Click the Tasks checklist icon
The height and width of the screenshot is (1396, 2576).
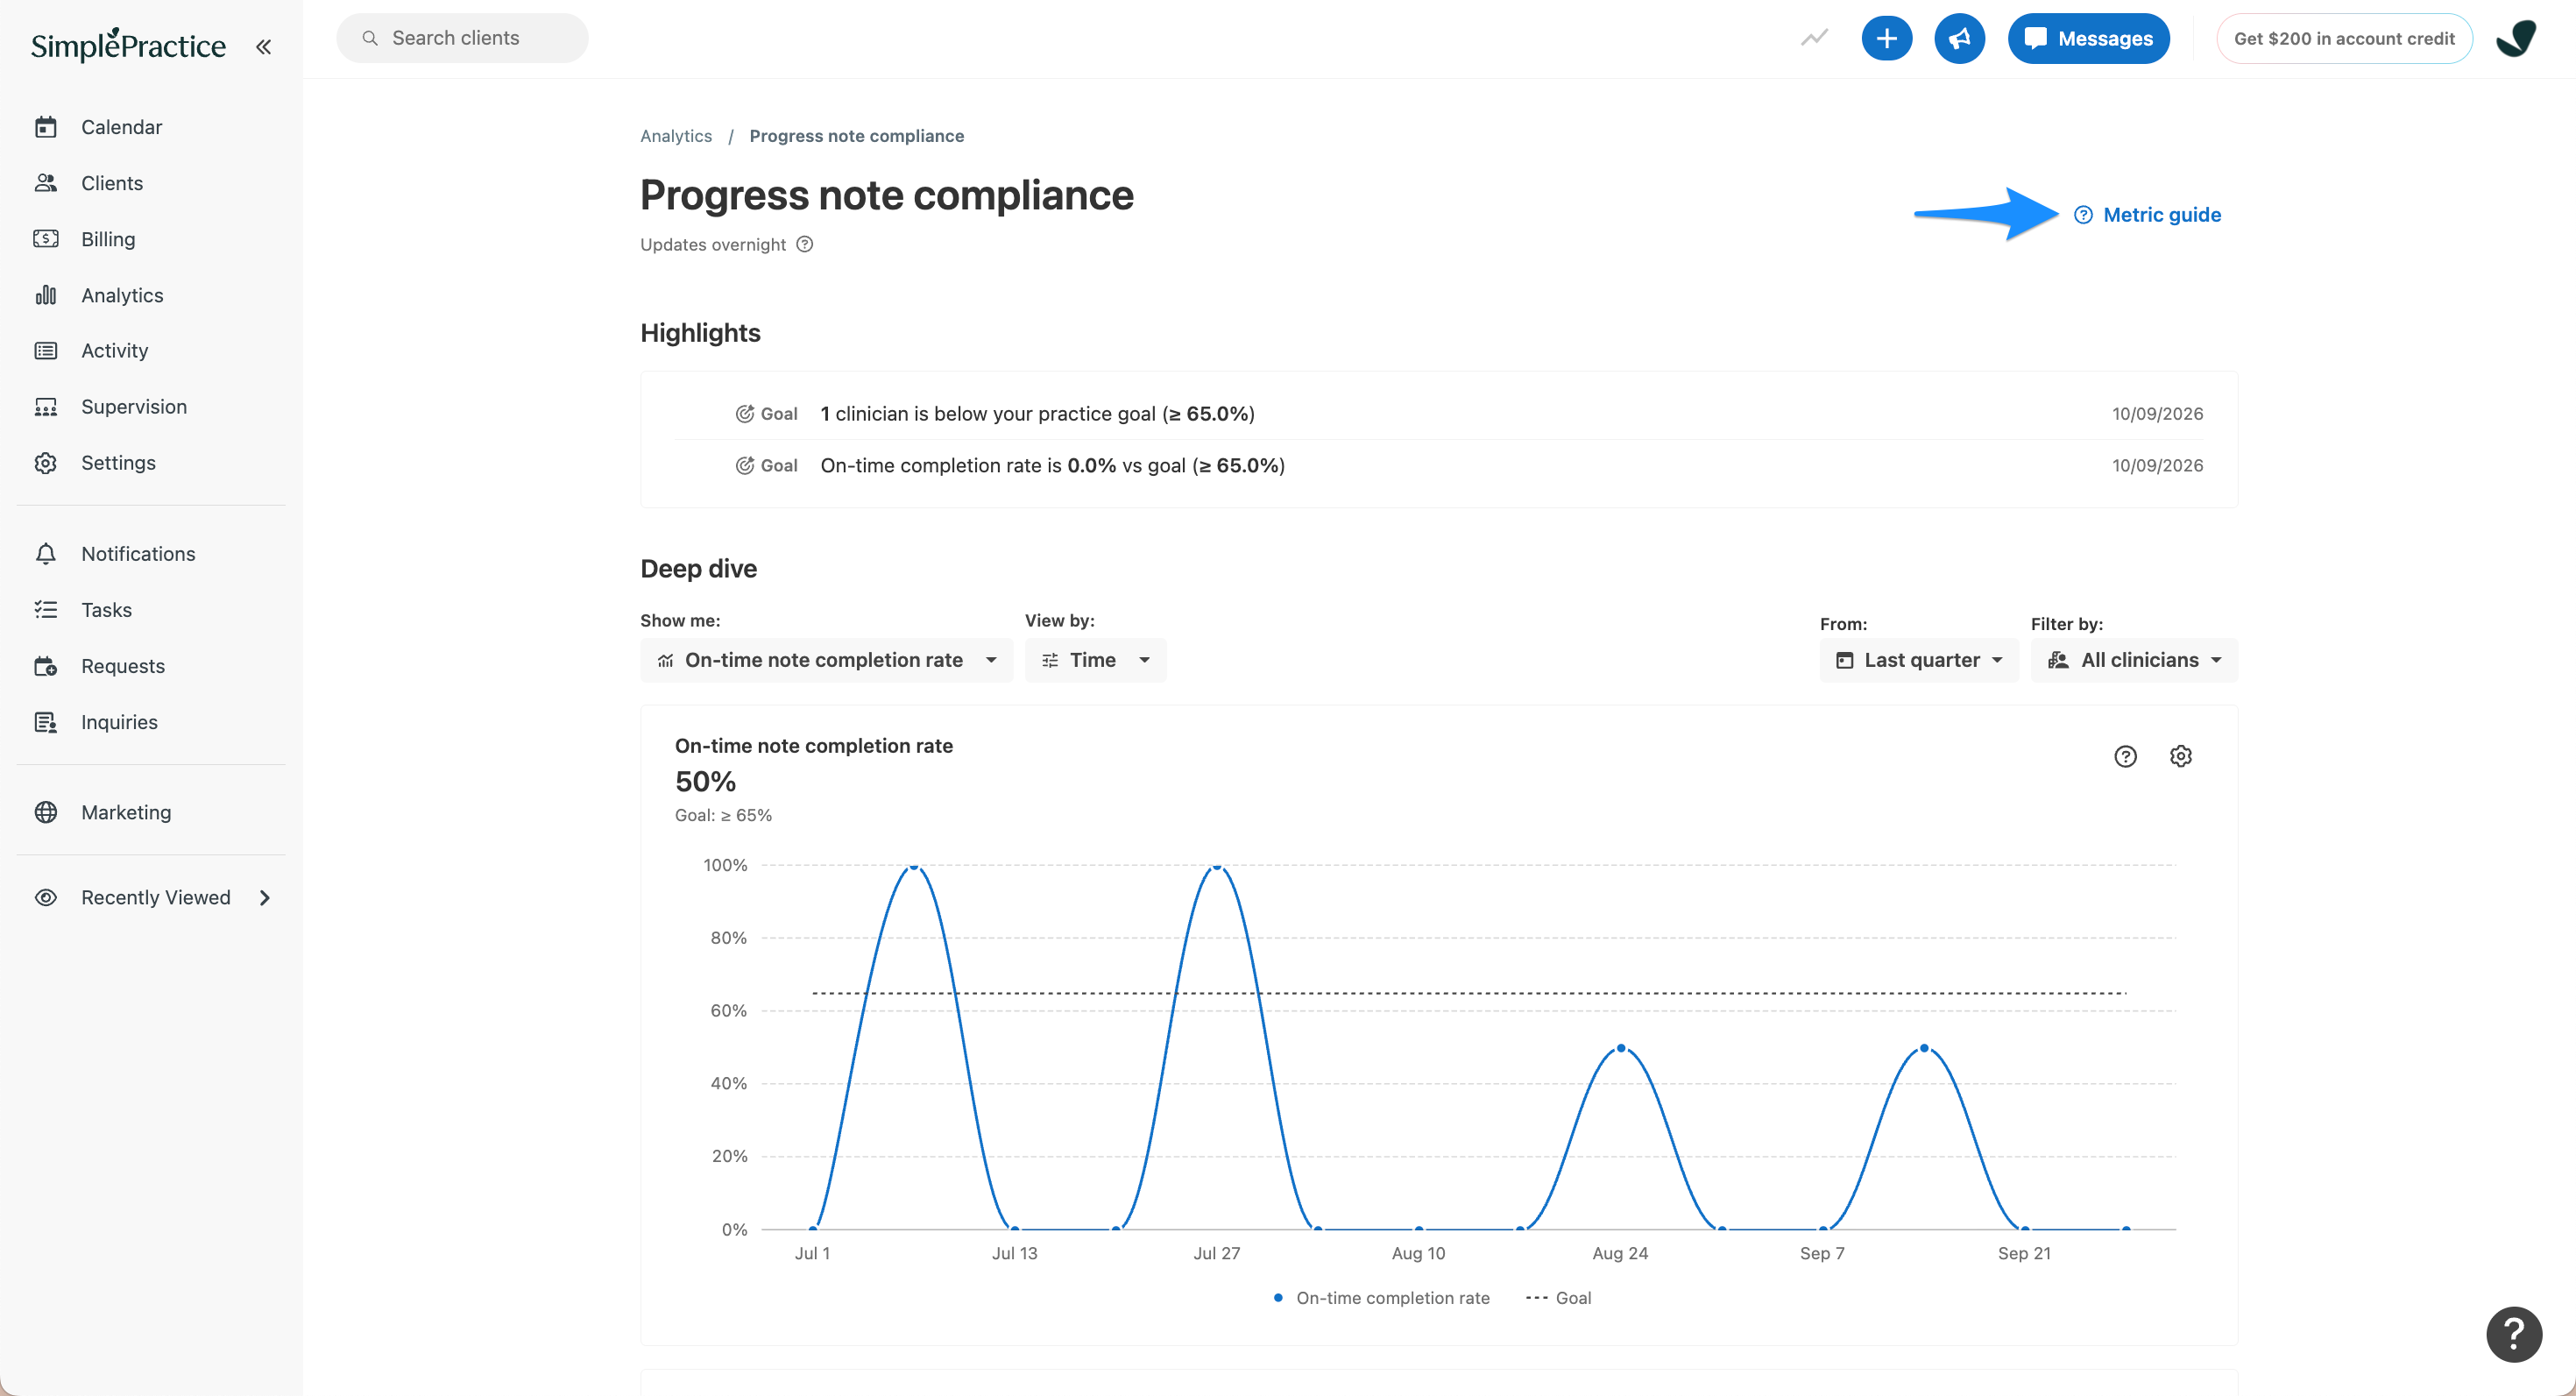pyautogui.click(x=46, y=610)
